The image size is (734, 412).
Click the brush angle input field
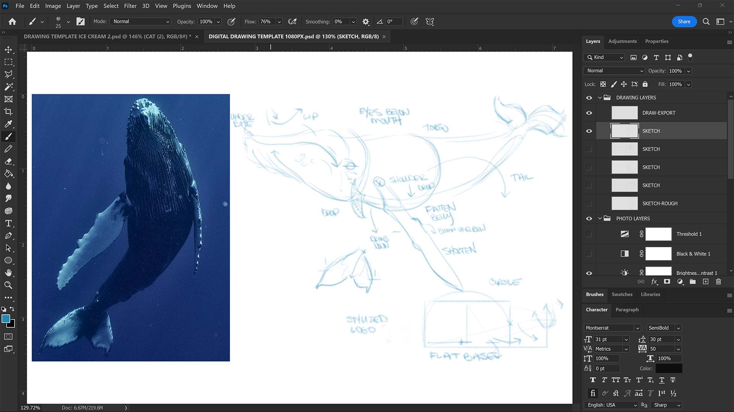(394, 22)
